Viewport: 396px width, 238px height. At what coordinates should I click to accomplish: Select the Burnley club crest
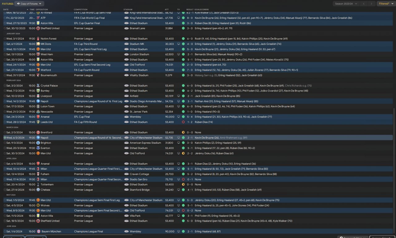(x=38, y=91)
